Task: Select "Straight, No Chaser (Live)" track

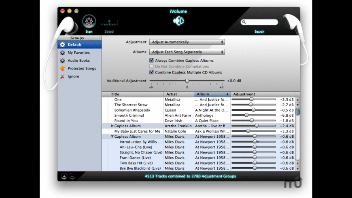Action: click(x=141, y=152)
